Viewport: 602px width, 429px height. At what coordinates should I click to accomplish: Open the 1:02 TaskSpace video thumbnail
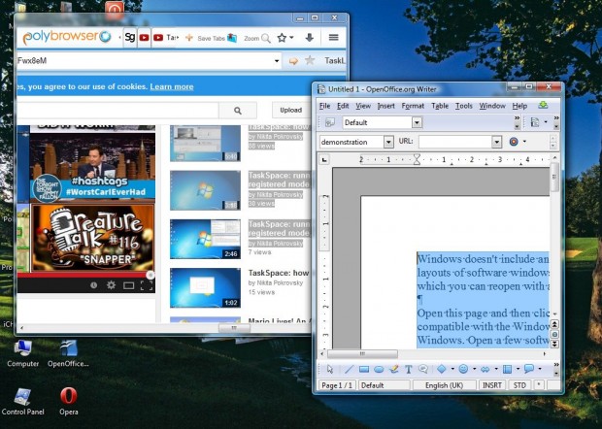(206, 288)
